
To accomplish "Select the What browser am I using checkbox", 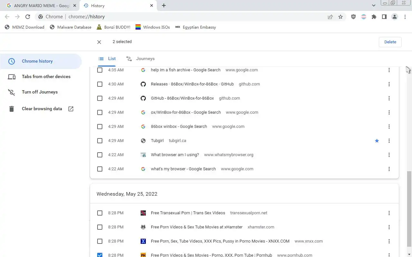I will point(100,155).
